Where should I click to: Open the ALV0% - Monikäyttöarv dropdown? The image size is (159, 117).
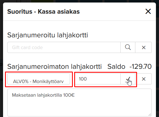[39, 79]
